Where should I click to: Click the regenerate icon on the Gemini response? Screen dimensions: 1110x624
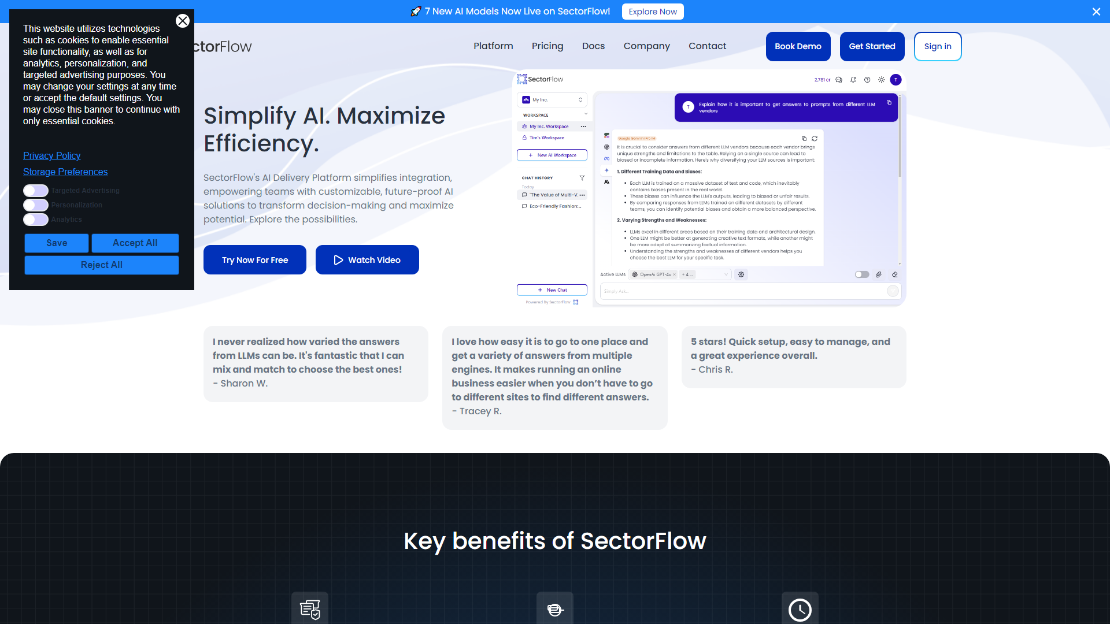tap(815, 139)
